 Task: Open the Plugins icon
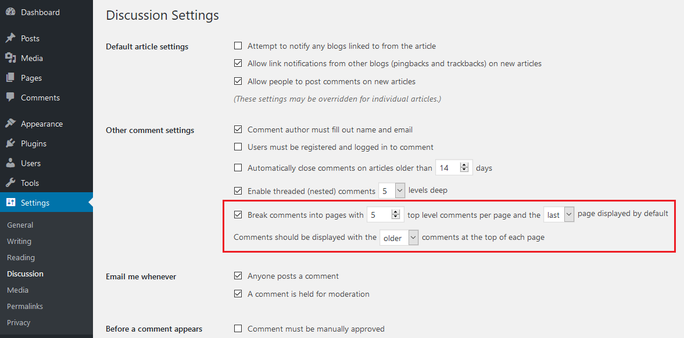tap(10, 143)
